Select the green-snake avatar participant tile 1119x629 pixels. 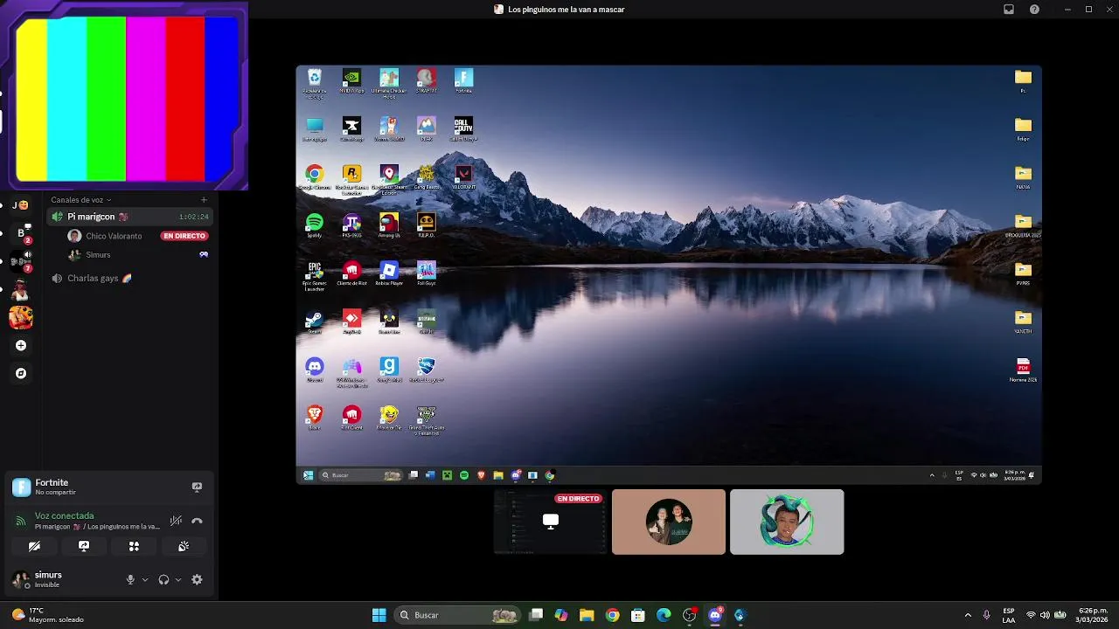coord(787,522)
